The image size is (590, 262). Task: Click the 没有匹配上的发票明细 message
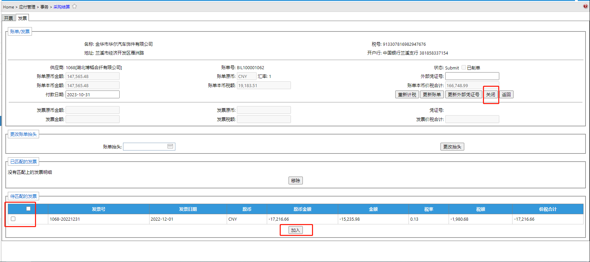(30, 172)
